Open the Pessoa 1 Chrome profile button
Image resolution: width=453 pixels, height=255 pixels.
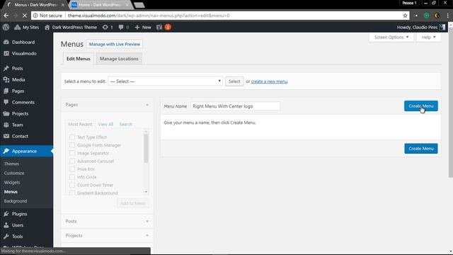coord(409,3)
